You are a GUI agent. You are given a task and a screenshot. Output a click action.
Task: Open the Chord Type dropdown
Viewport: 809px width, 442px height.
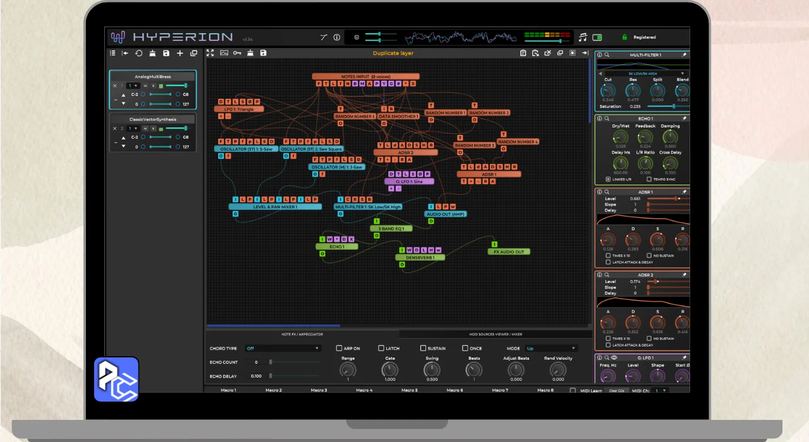coord(283,348)
